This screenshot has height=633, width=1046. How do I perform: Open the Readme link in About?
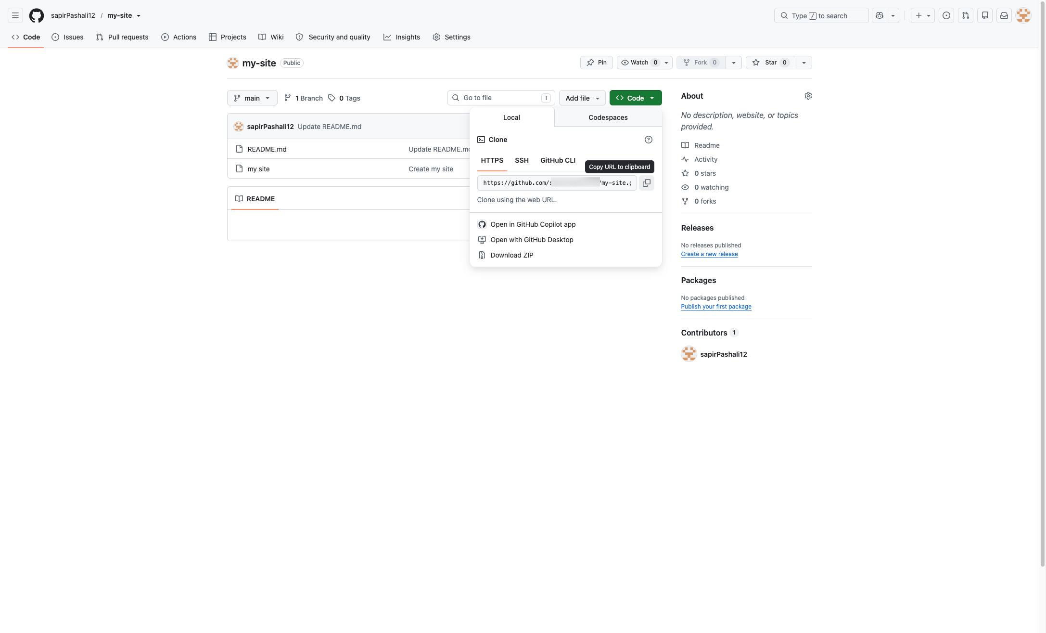click(701, 145)
